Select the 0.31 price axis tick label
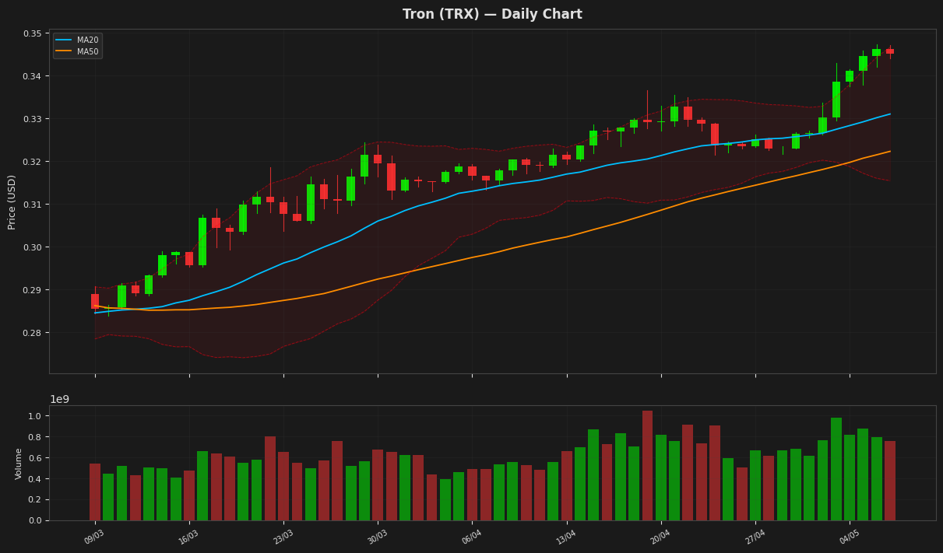Screen dimensions: 943x553 pos(32,205)
